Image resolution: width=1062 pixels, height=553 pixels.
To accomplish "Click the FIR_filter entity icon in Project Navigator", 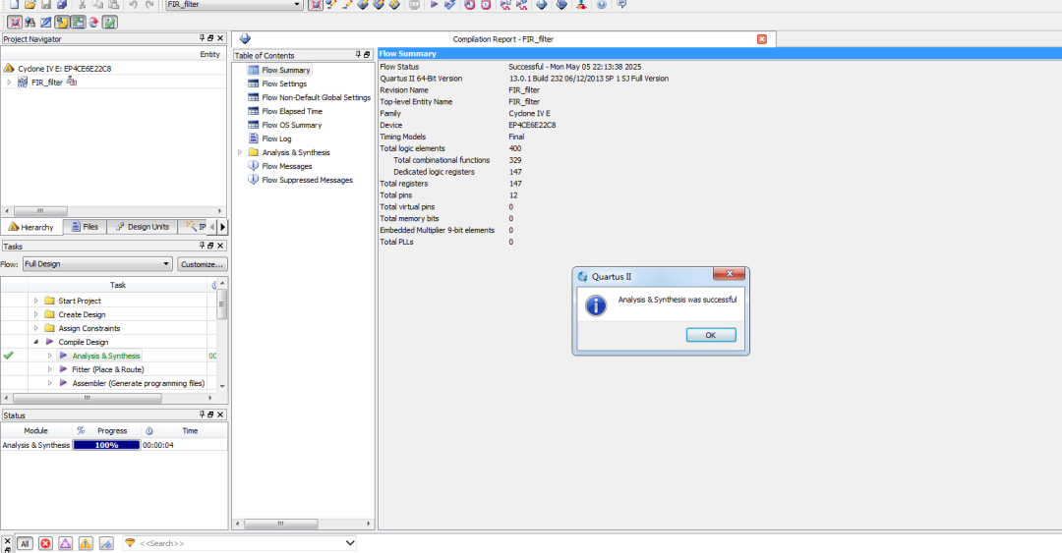I will (x=23, y=82).
